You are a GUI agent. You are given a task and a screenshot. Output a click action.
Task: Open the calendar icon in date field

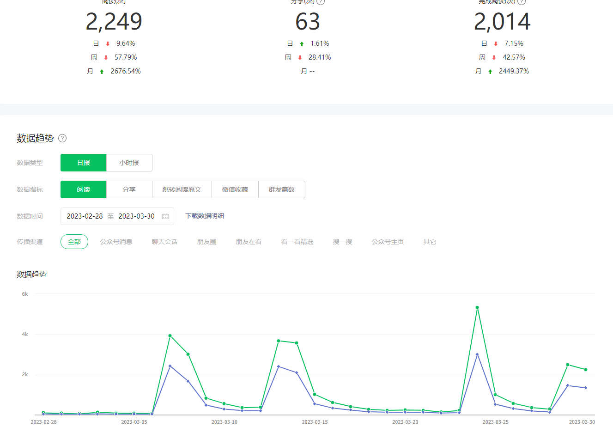point(165,216)
